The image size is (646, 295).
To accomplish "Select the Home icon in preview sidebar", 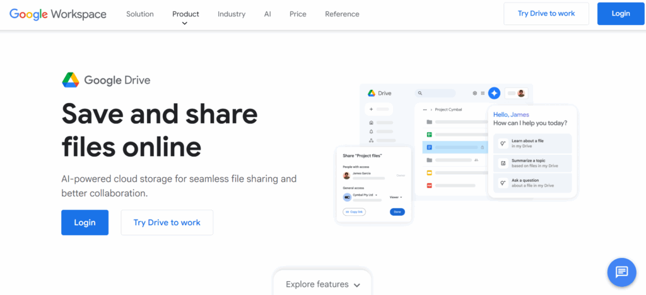I will (371, 123).
